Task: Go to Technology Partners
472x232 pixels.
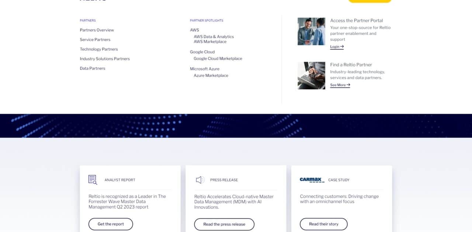Action: [99, 49]
